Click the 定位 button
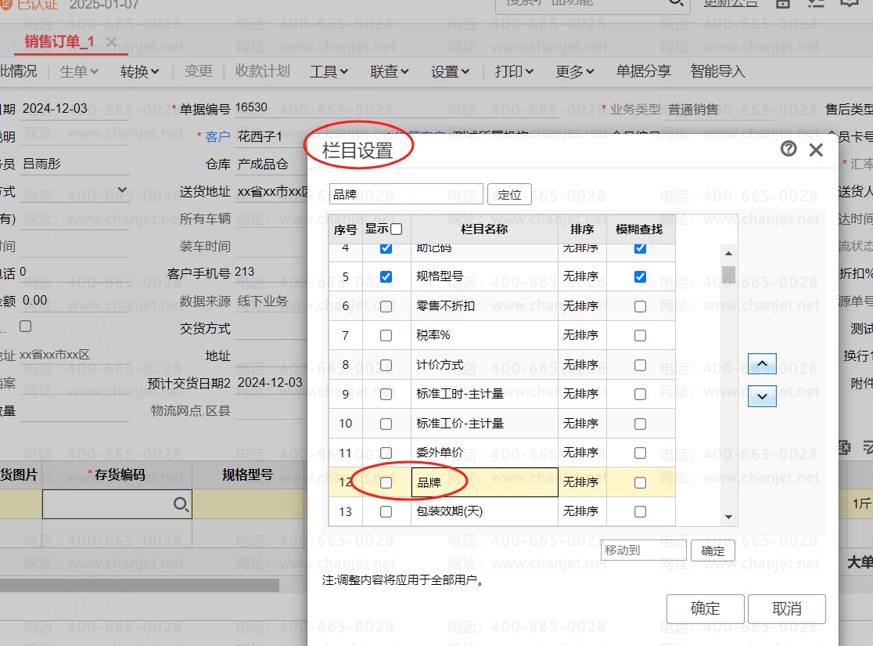 click(509, 194)
